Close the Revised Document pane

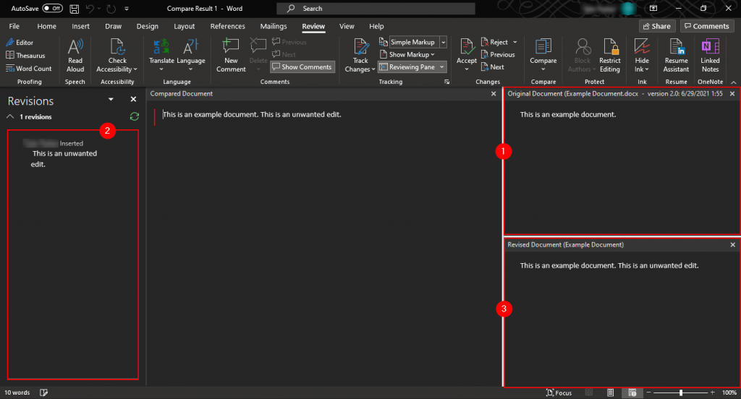coord(732,245)
